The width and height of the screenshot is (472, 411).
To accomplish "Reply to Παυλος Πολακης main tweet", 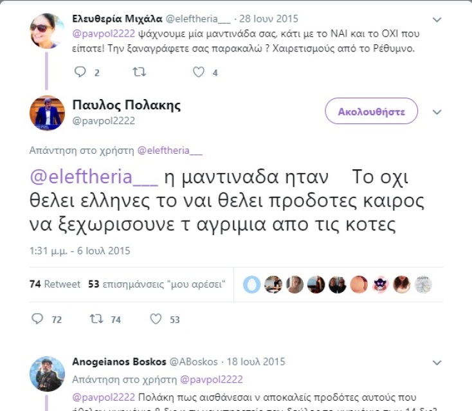I will point(37,319).
